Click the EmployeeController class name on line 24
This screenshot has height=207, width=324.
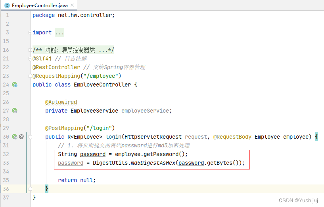coord(102,85)
